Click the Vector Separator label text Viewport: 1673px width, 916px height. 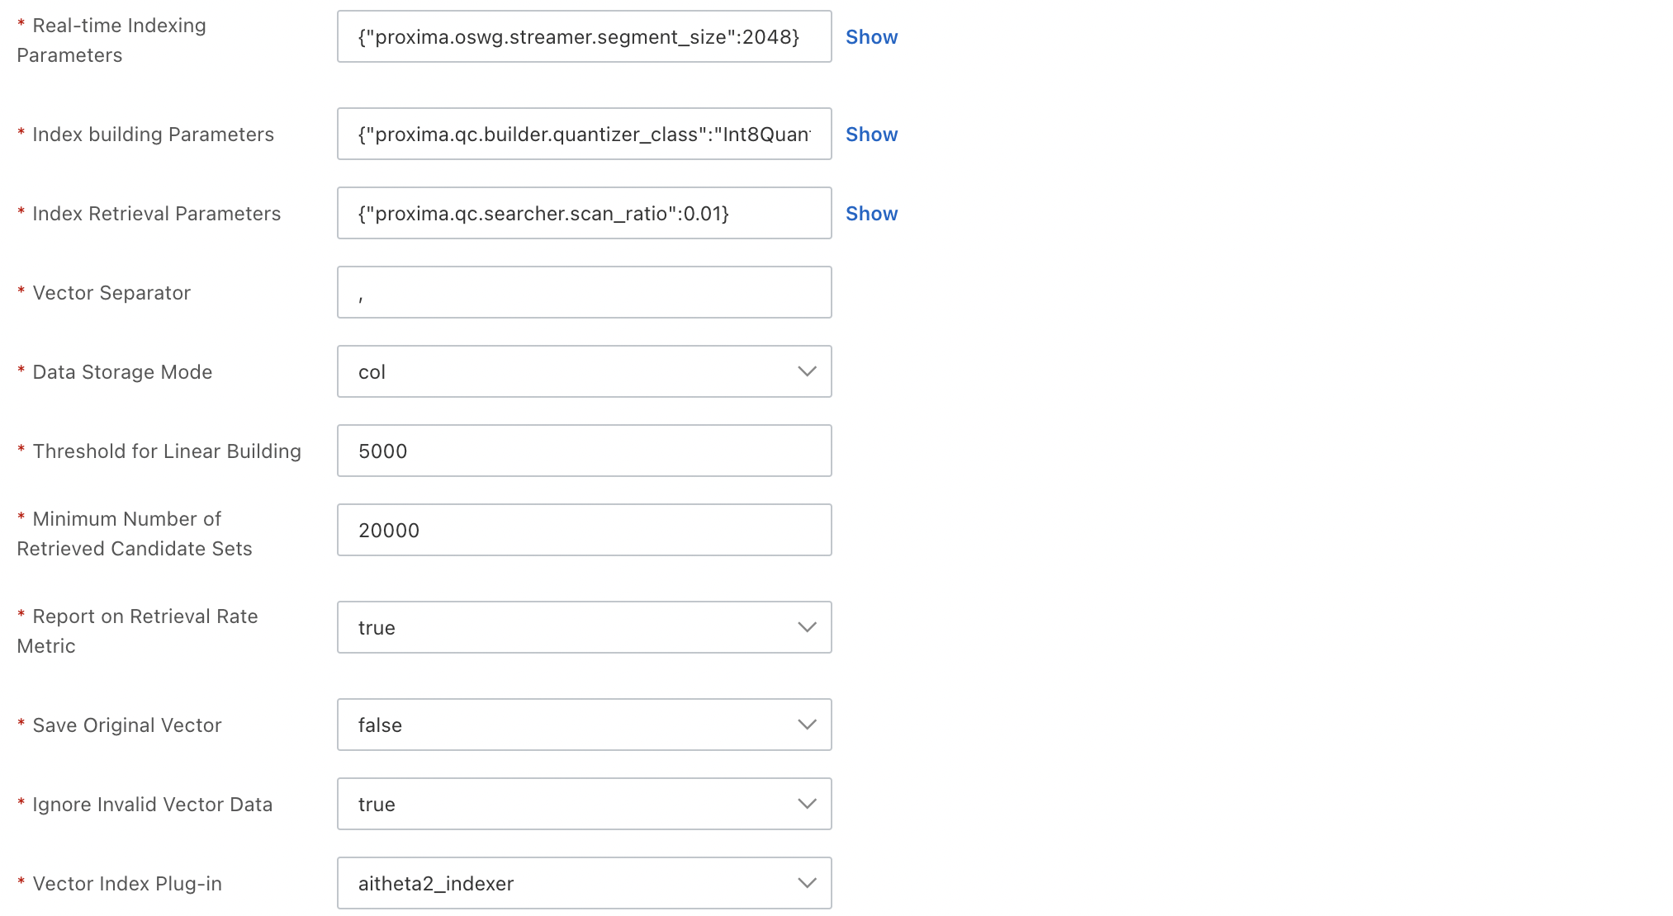click(x=111, y=293)
